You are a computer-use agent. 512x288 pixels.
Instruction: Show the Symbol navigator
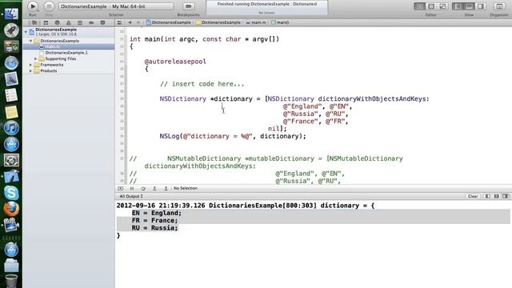(46, 22)
